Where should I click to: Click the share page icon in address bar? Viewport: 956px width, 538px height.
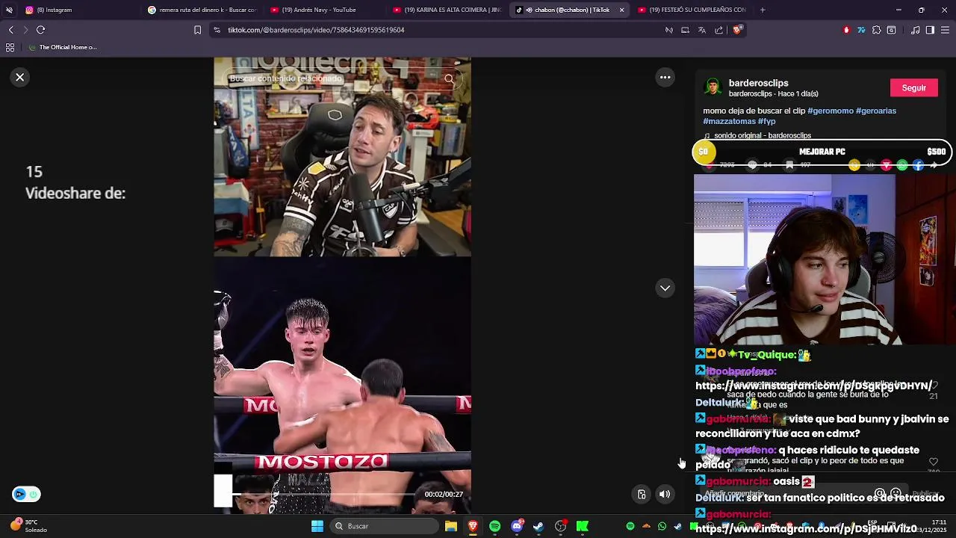tap(718, 30)
